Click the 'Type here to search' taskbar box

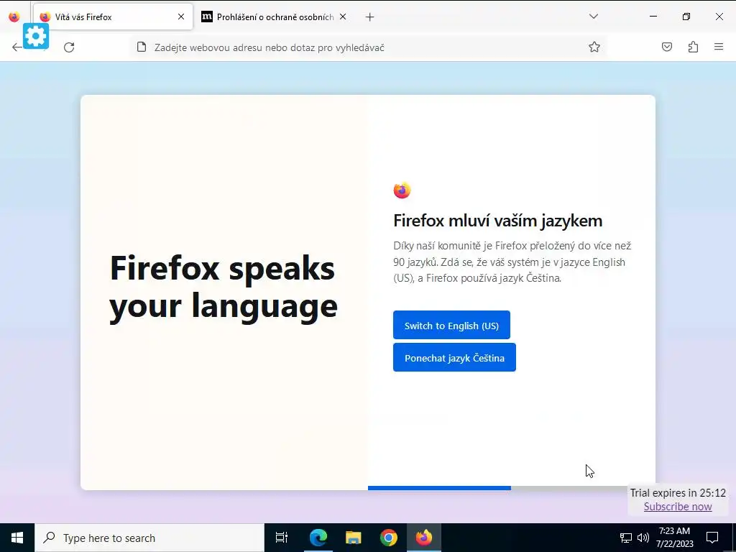click(x=149, y=538)
